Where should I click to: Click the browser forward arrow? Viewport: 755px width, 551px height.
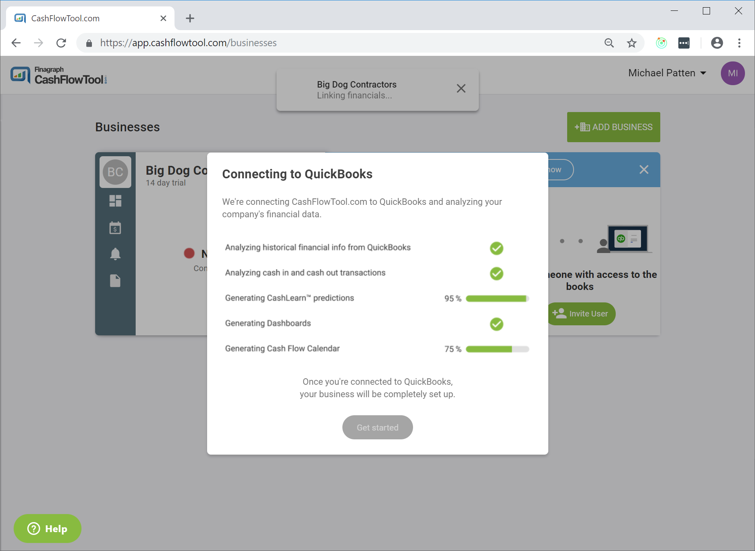point(39,43)
